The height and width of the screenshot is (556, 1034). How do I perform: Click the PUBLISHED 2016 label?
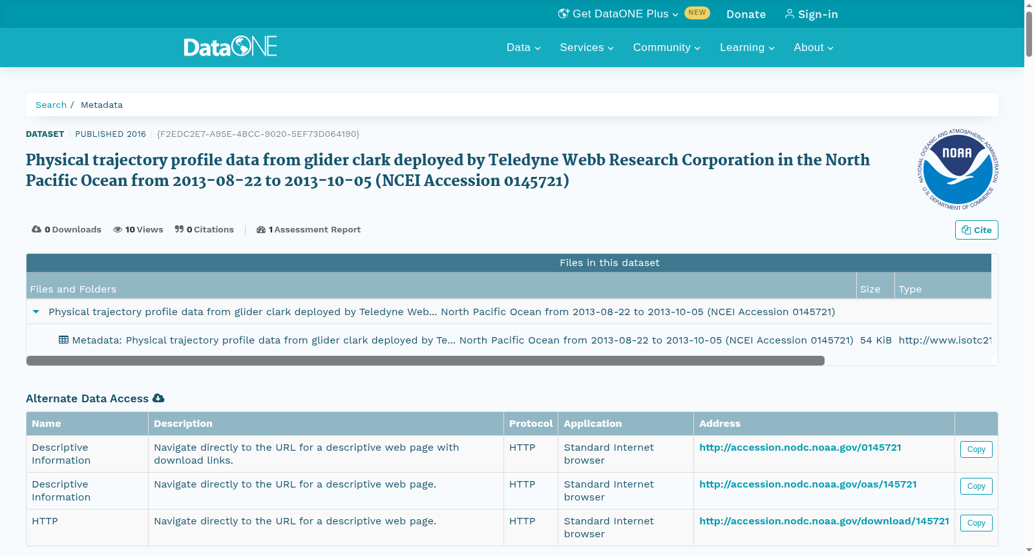(111, 134)
